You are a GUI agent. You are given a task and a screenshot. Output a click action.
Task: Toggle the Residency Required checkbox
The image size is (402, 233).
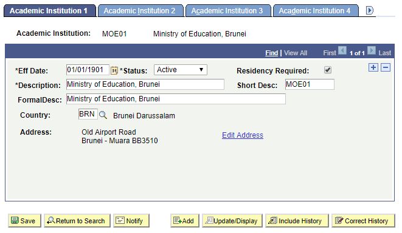[328, 70]
